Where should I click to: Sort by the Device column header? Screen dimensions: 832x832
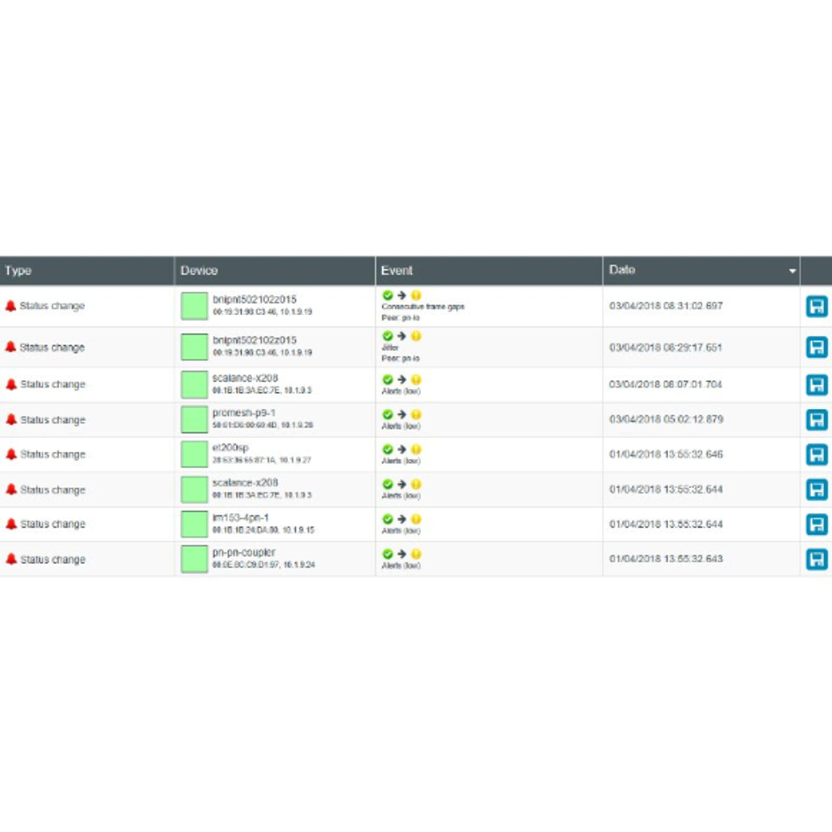[x=199, y=270]
